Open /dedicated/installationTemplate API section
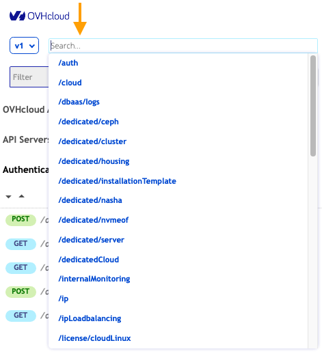The width and height of the screenshot is (322, 358). click(117, 181)
